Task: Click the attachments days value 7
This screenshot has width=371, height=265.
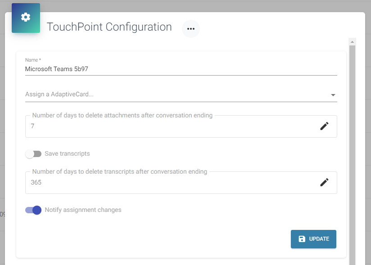Action: coord(32,126)
